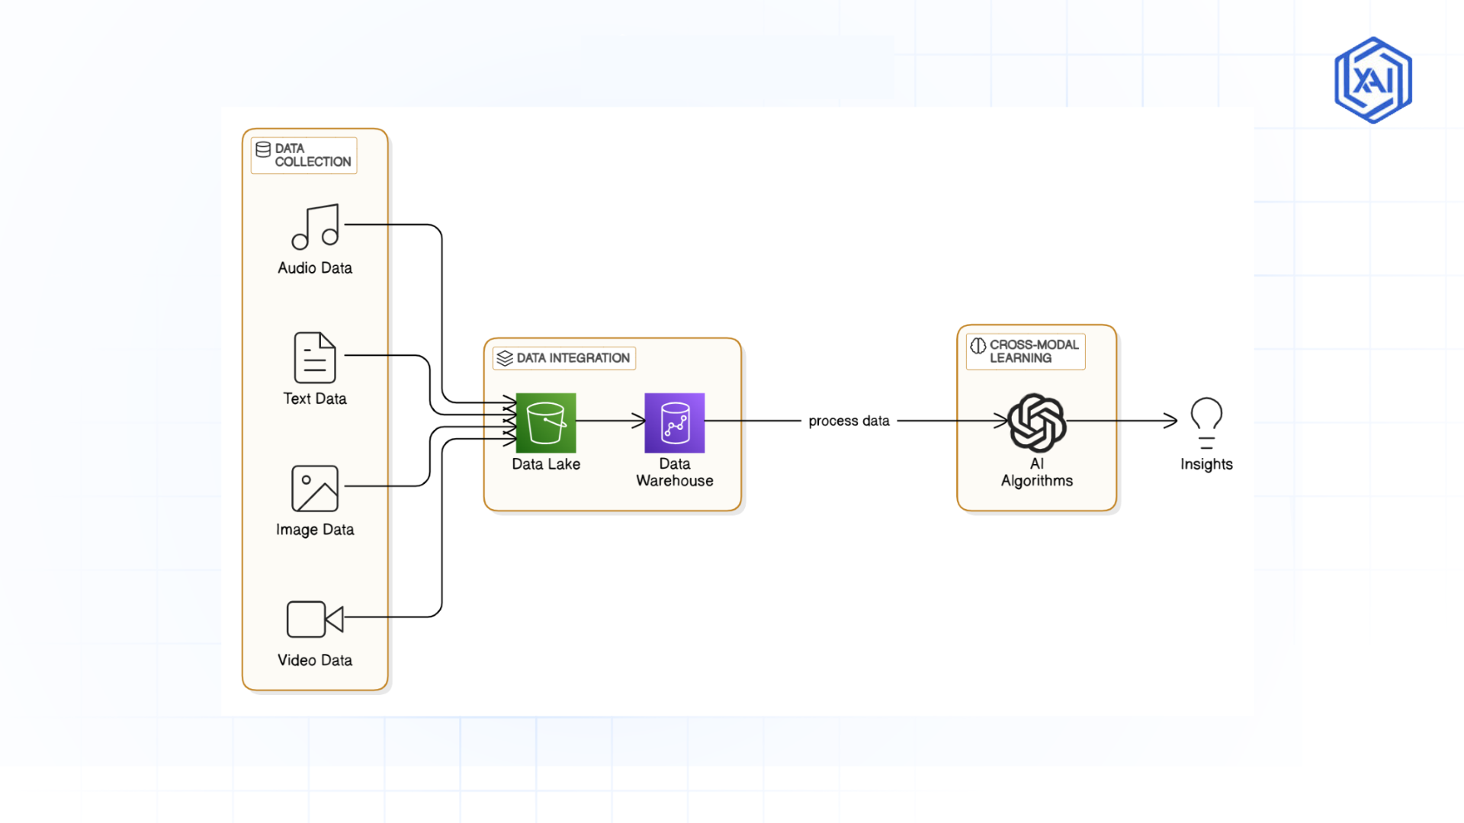Viewport: 1464px width, 823px height.
Task: Open the XAI logo in the top corner
Action: click(1371, 78)
